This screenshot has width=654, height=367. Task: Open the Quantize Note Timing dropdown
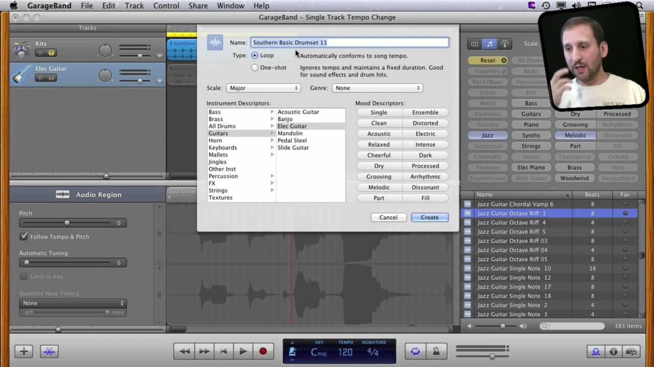click(x=72, y=303)
